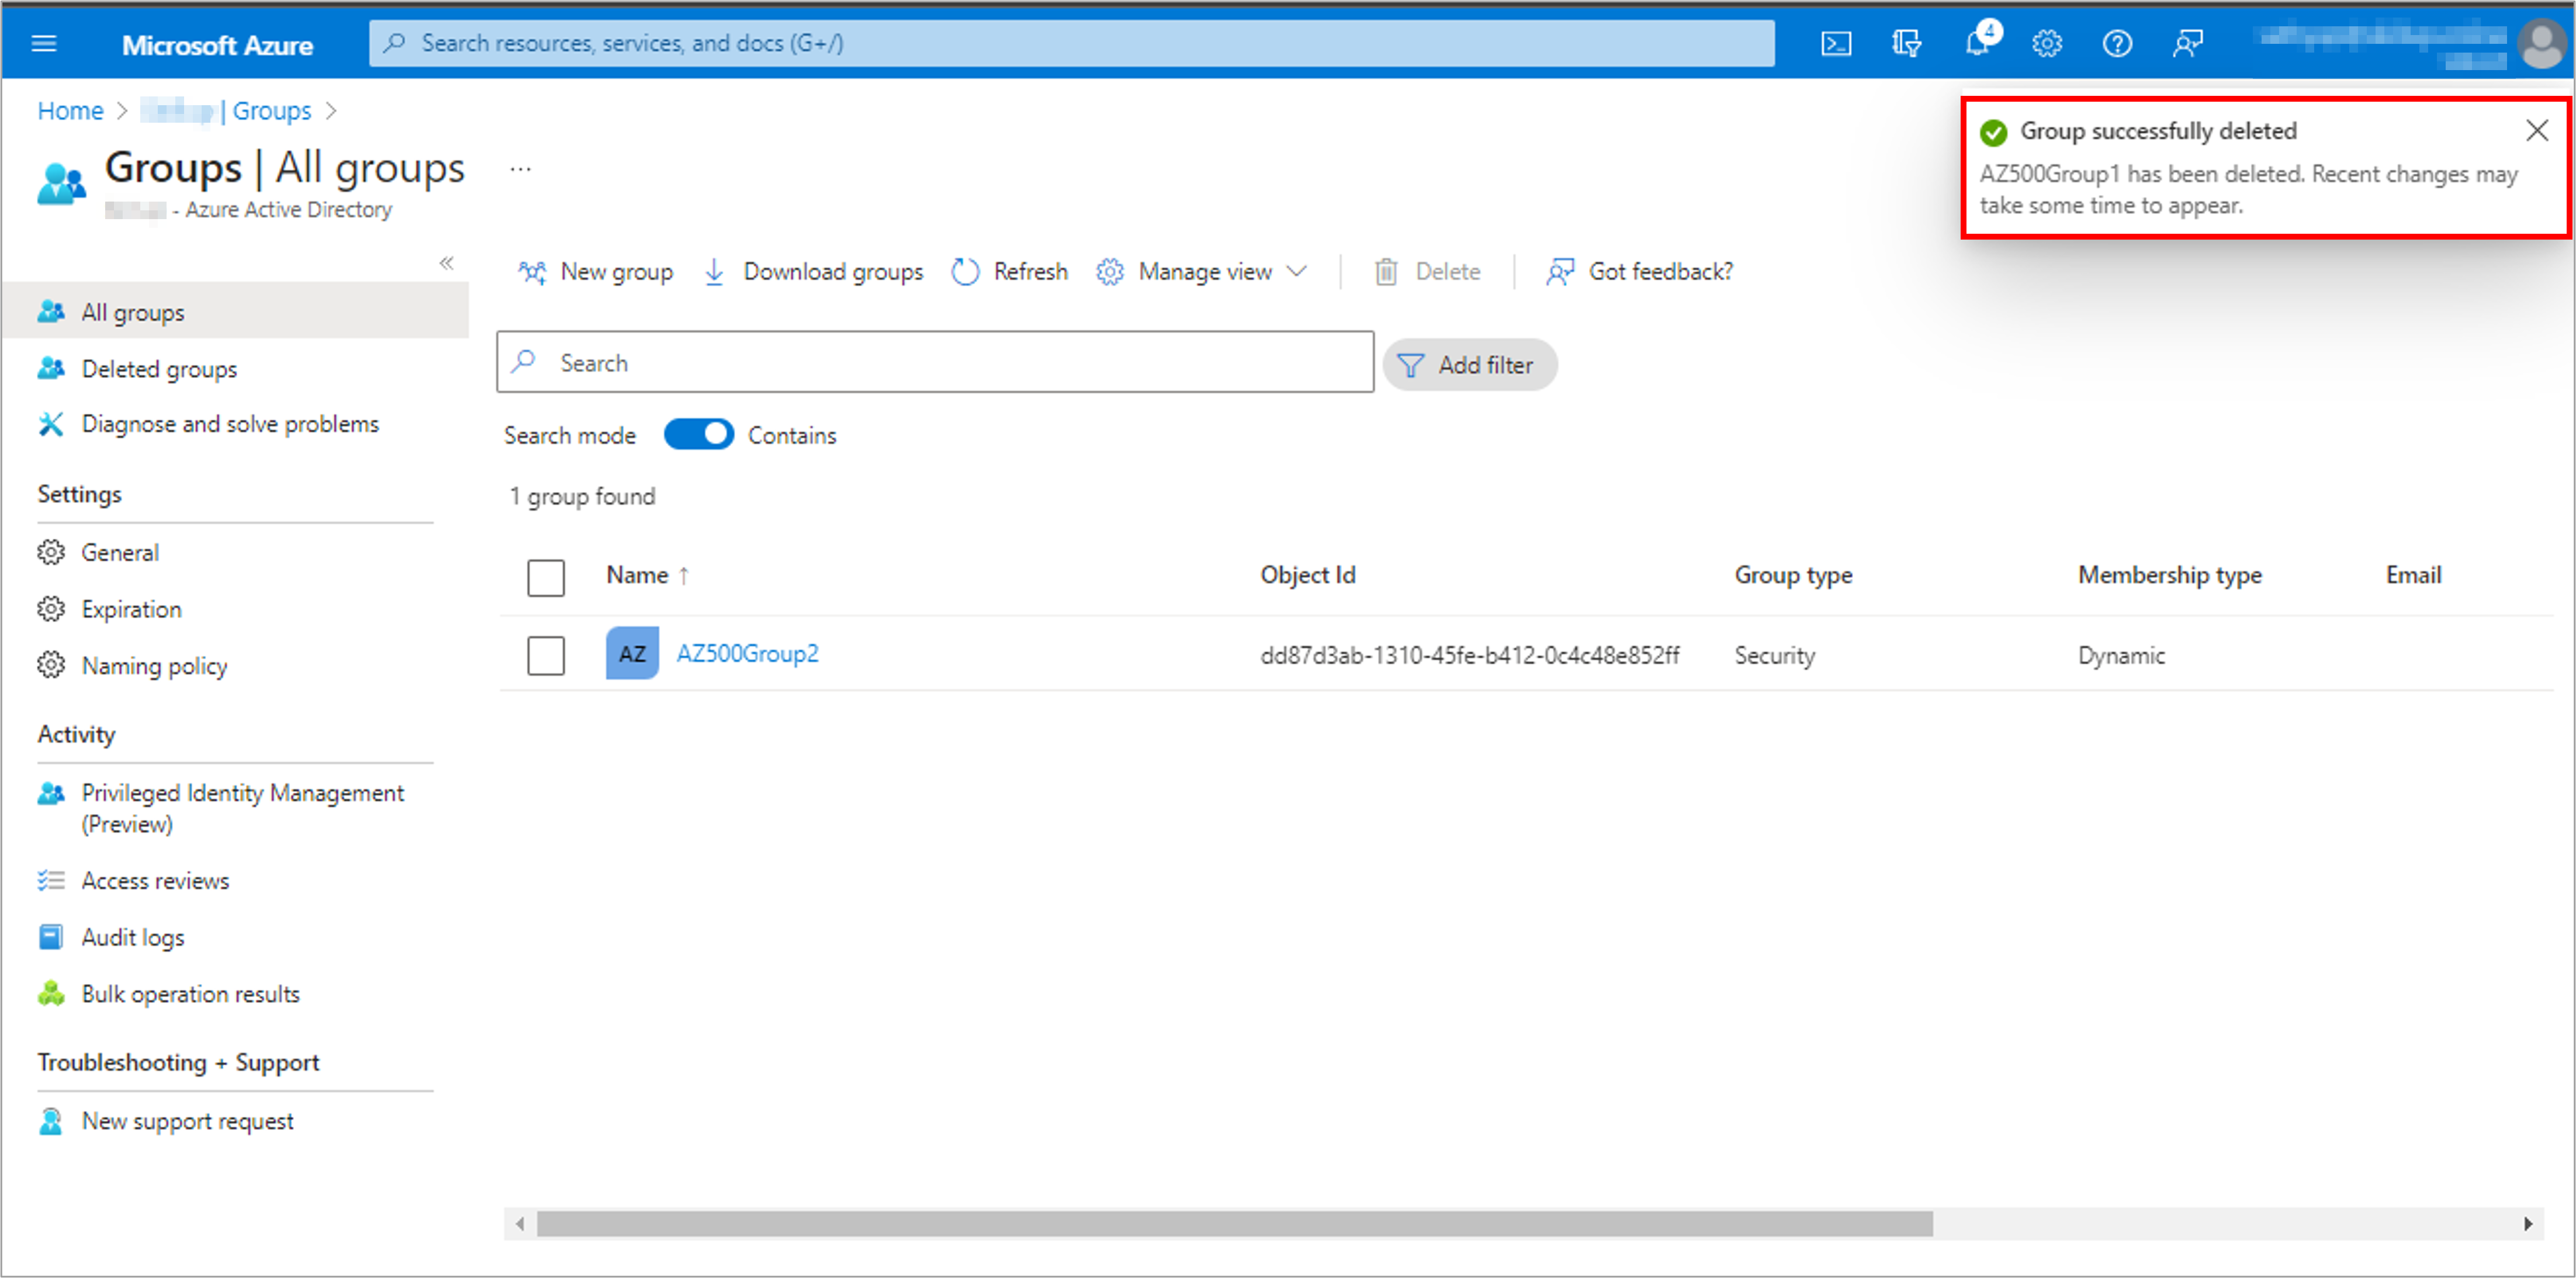
Task: Open Directories and subscriptions filter icon
Action: click(x=1906, y=43)
